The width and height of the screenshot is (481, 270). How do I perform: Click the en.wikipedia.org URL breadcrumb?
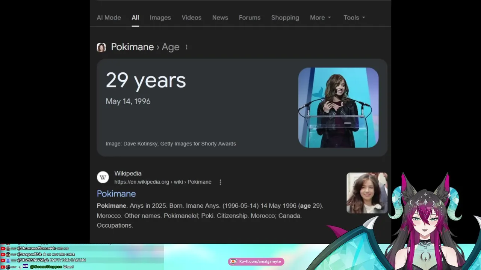tap(163, 182)
